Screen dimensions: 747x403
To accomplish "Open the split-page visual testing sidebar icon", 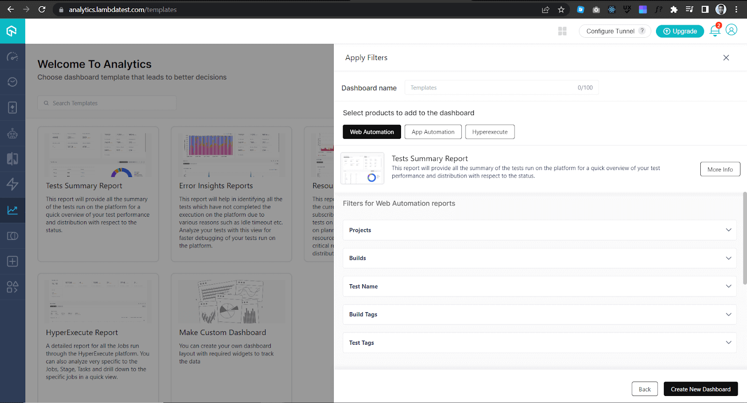I will pos(13,159).
